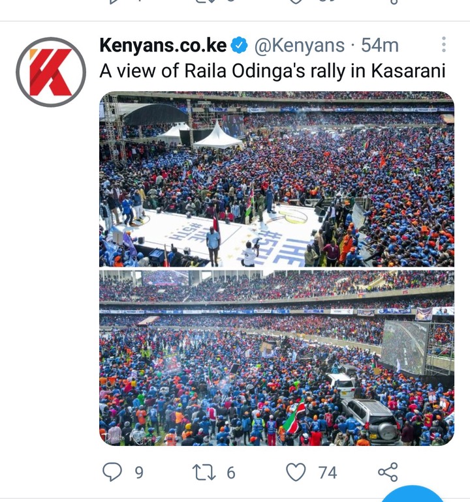Reply to the tweet via comment icon
Screen dimensions: 470x502
pos(112,472)
